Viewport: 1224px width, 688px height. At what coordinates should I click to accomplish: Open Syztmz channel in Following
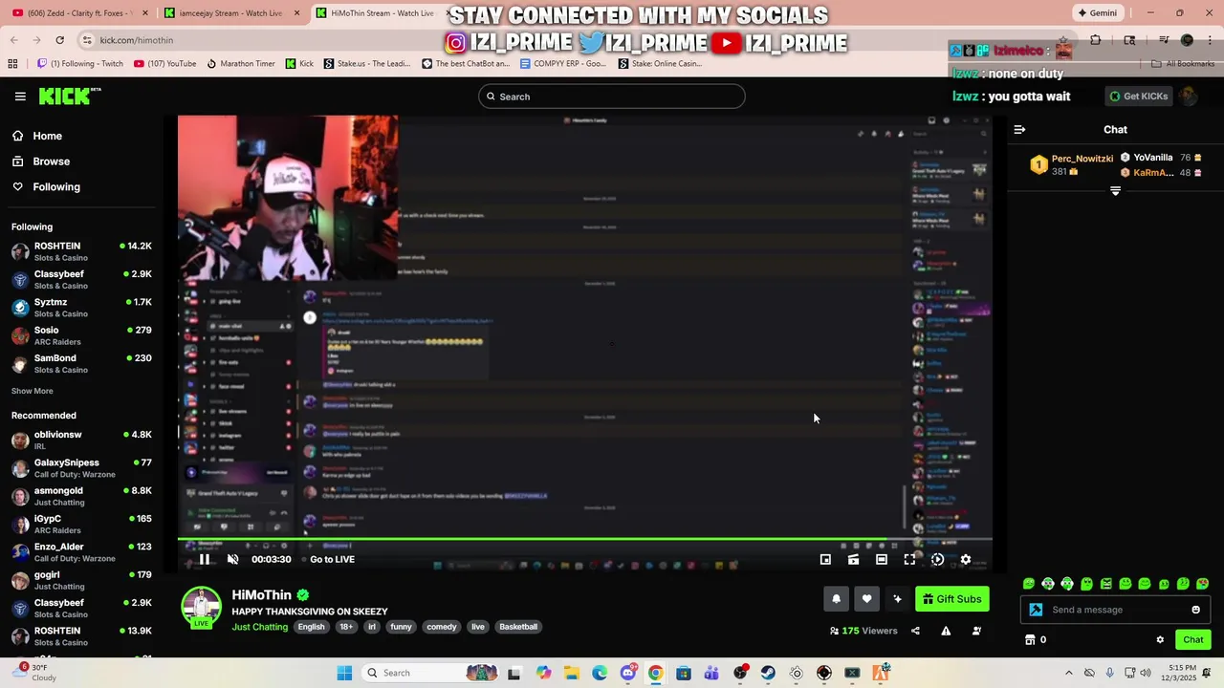(x=82, y=308)
